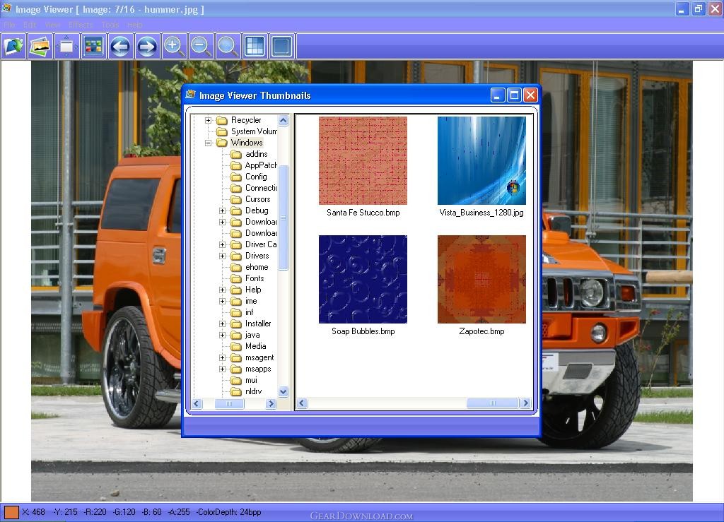Image resolution: width=724 pixels, height=522 pixels.
Task: Open the Zapotec.bmp thumbnail
Action: (481, 280)
